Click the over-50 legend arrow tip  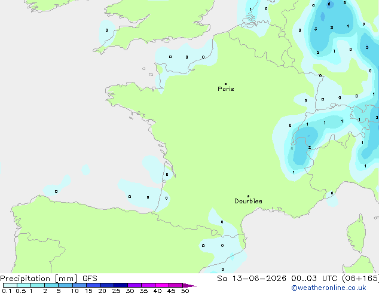point(189,285)
